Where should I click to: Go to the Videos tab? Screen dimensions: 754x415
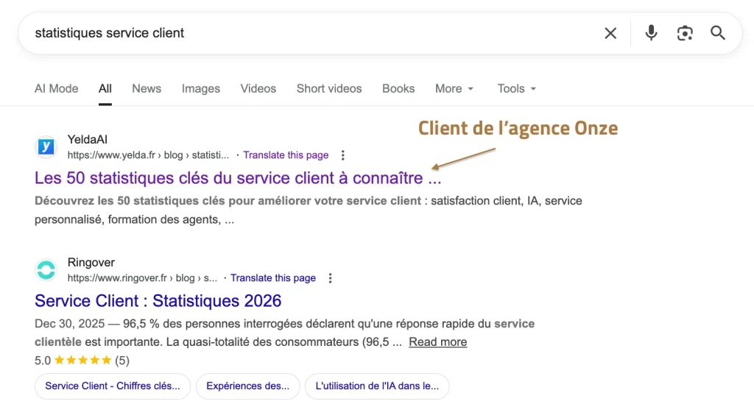258,89
